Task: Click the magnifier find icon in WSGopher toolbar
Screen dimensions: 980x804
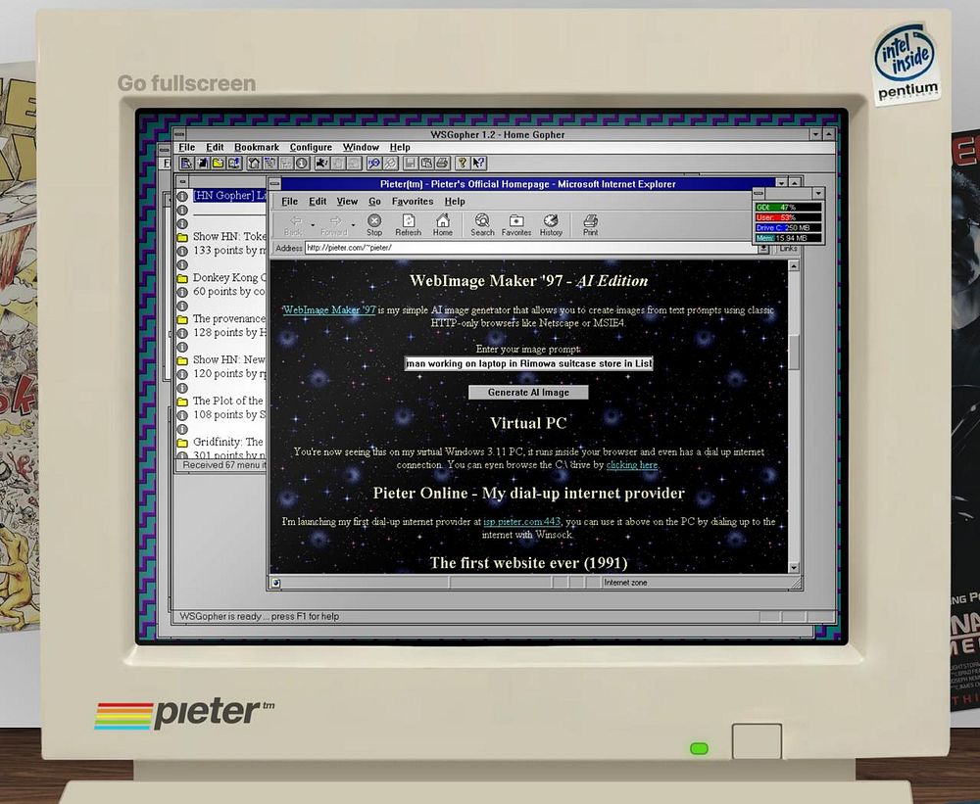Action: (373, 163)
